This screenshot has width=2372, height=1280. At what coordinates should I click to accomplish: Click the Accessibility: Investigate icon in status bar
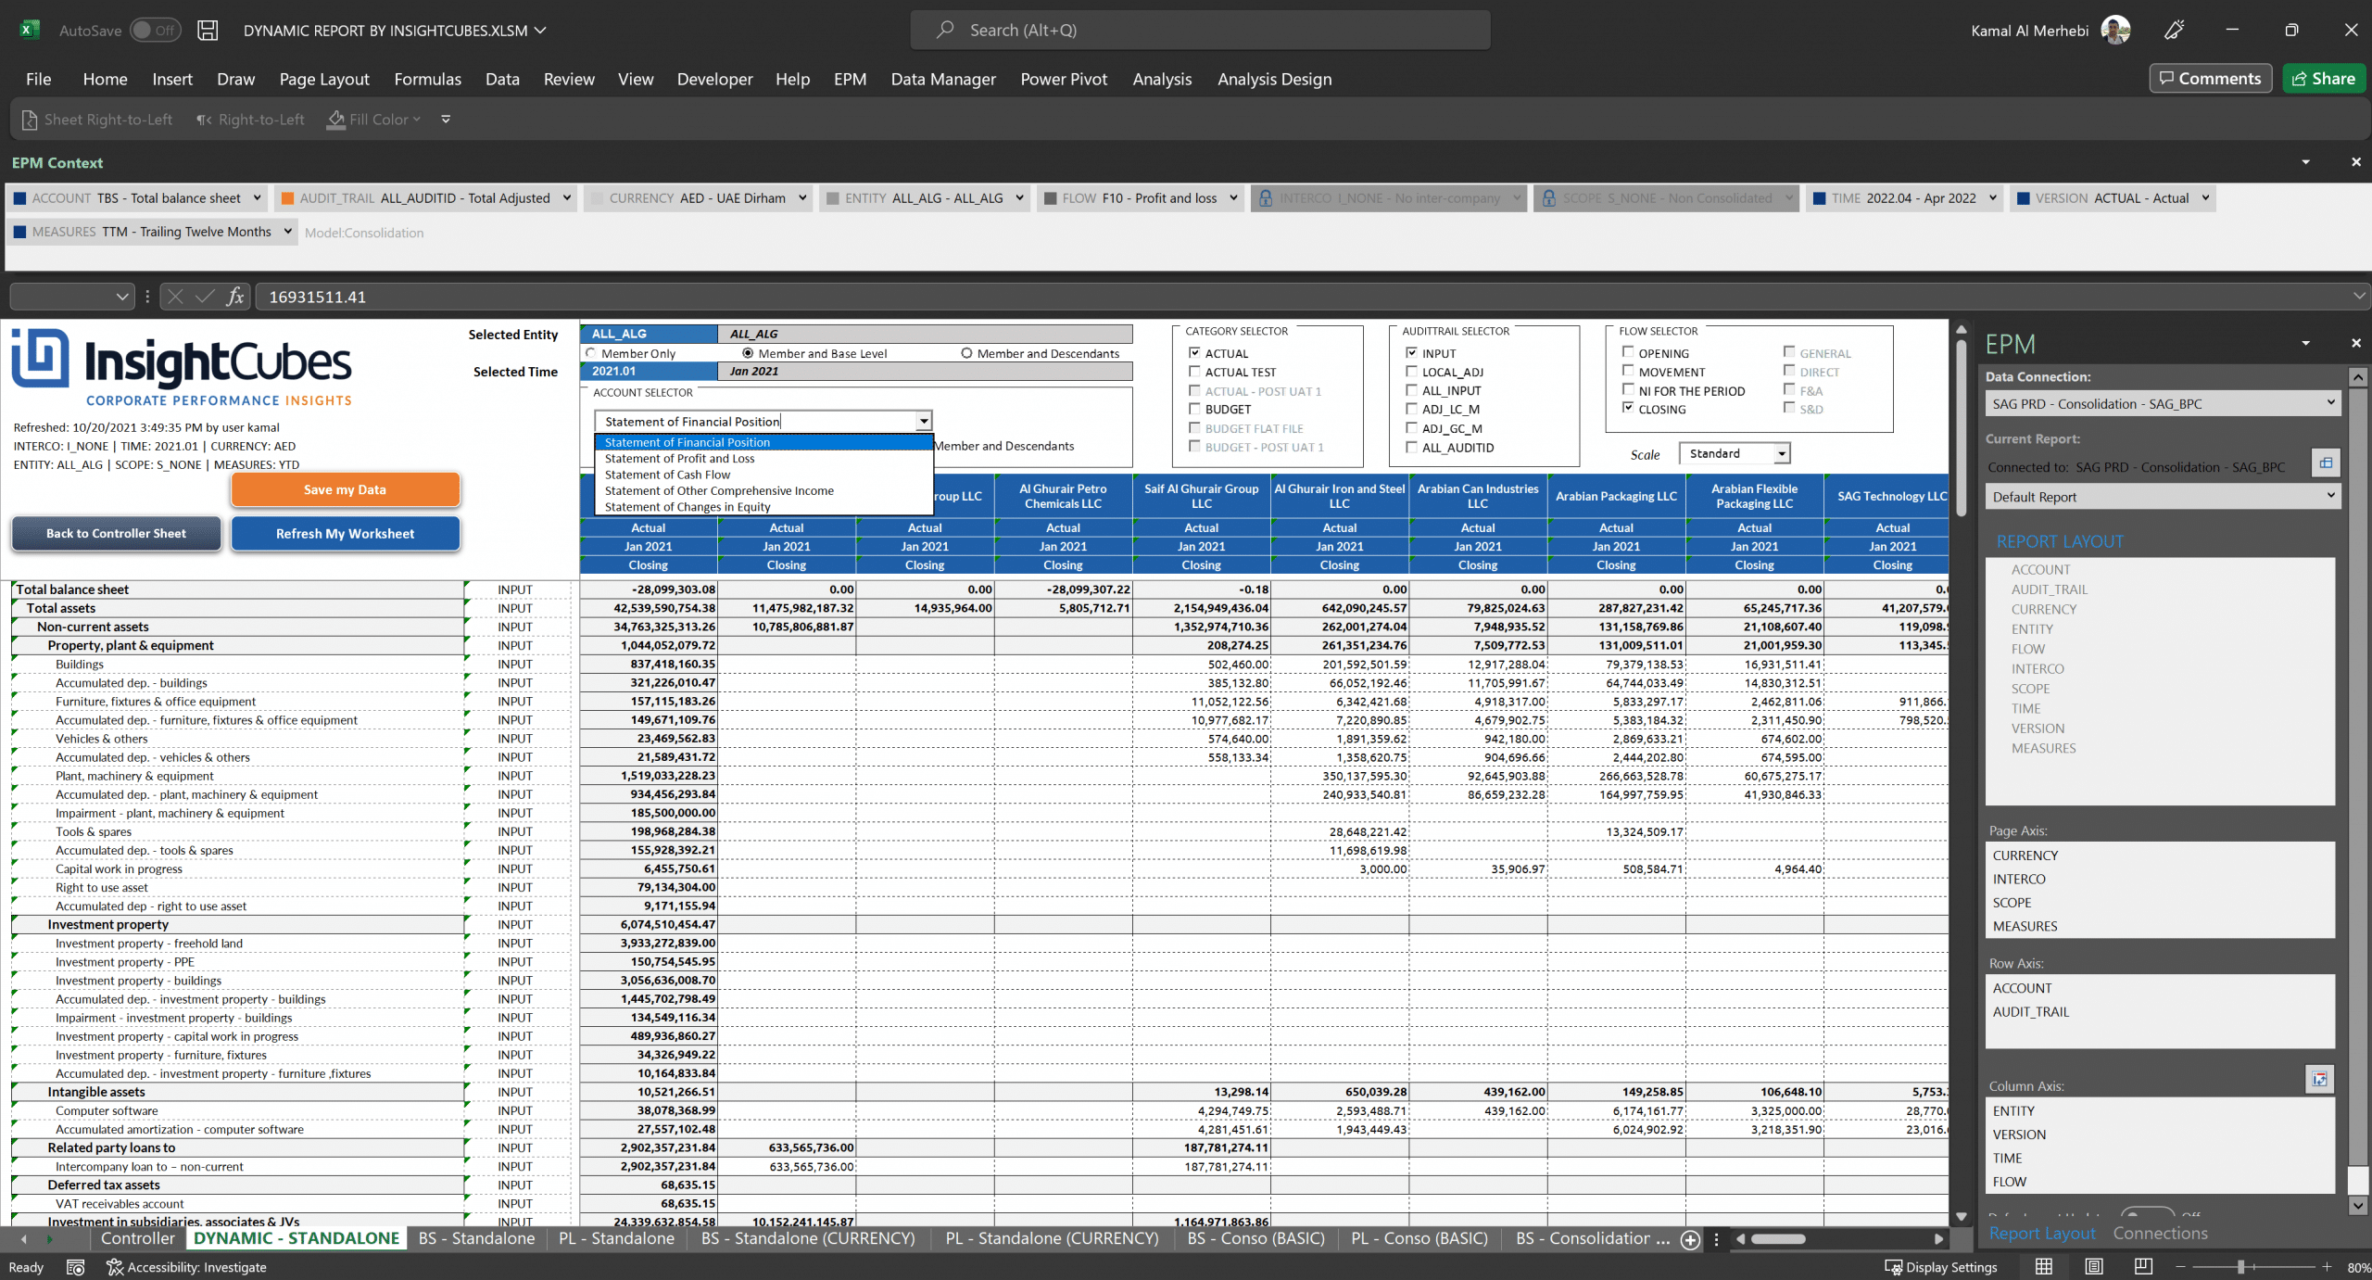pos(115,1266)
